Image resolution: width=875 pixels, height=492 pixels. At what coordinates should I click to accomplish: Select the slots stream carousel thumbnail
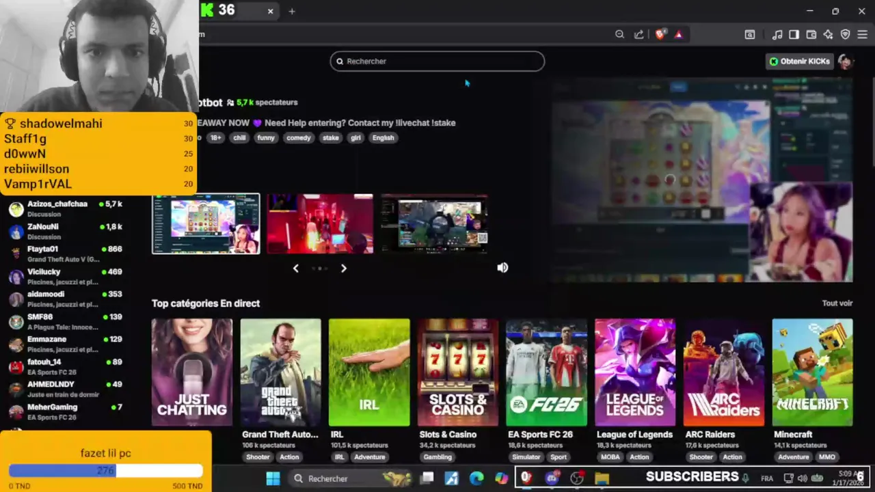pos(206,223)
